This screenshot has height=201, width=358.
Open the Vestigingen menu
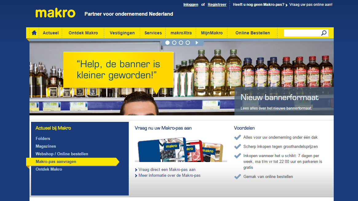(x=122, y=33)
